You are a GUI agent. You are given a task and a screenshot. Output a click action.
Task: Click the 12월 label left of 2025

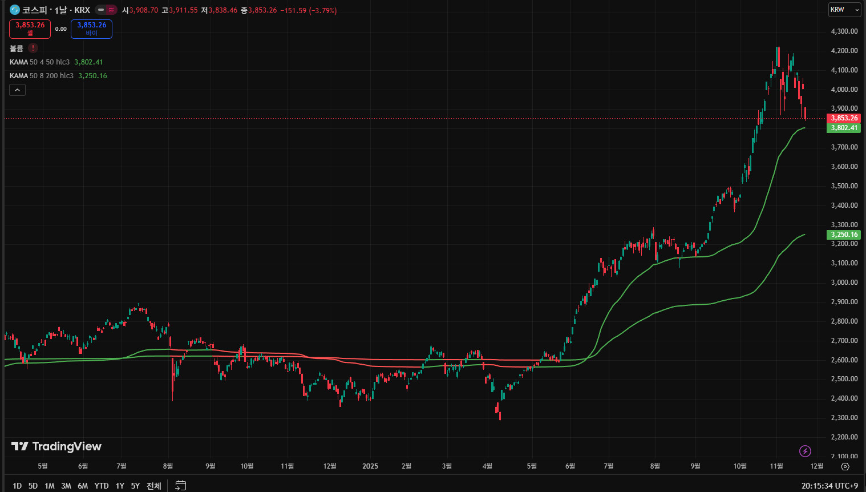[330, 466]
